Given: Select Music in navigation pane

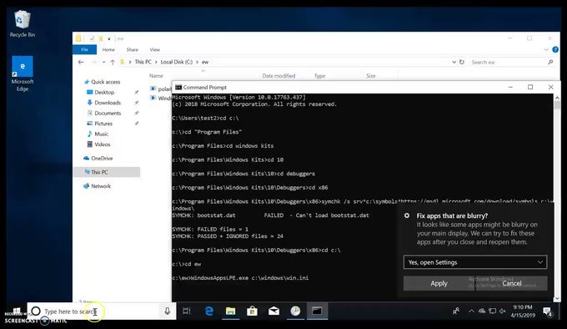Looking at the screenshot, I should [101, 134].
